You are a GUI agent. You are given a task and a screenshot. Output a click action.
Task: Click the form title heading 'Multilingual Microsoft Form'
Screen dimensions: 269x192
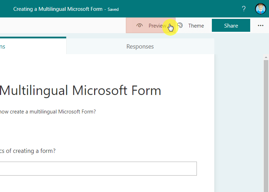(x=80, y=90)
